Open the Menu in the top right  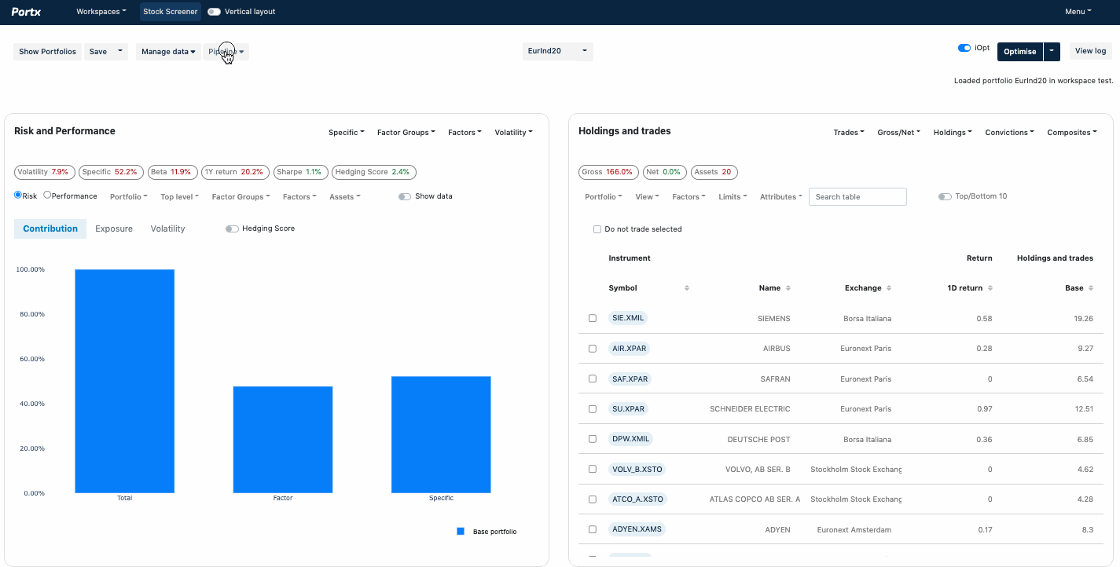1078,11
